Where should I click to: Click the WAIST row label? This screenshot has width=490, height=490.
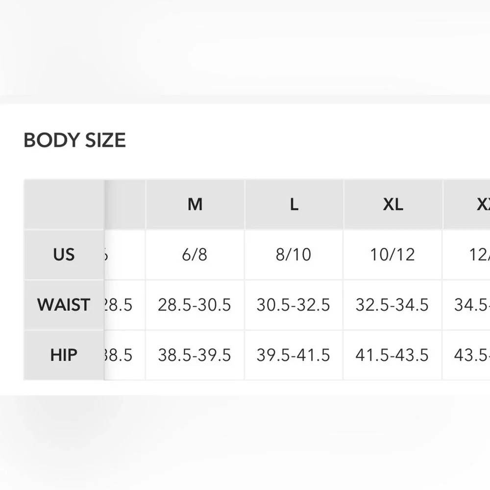64,305
